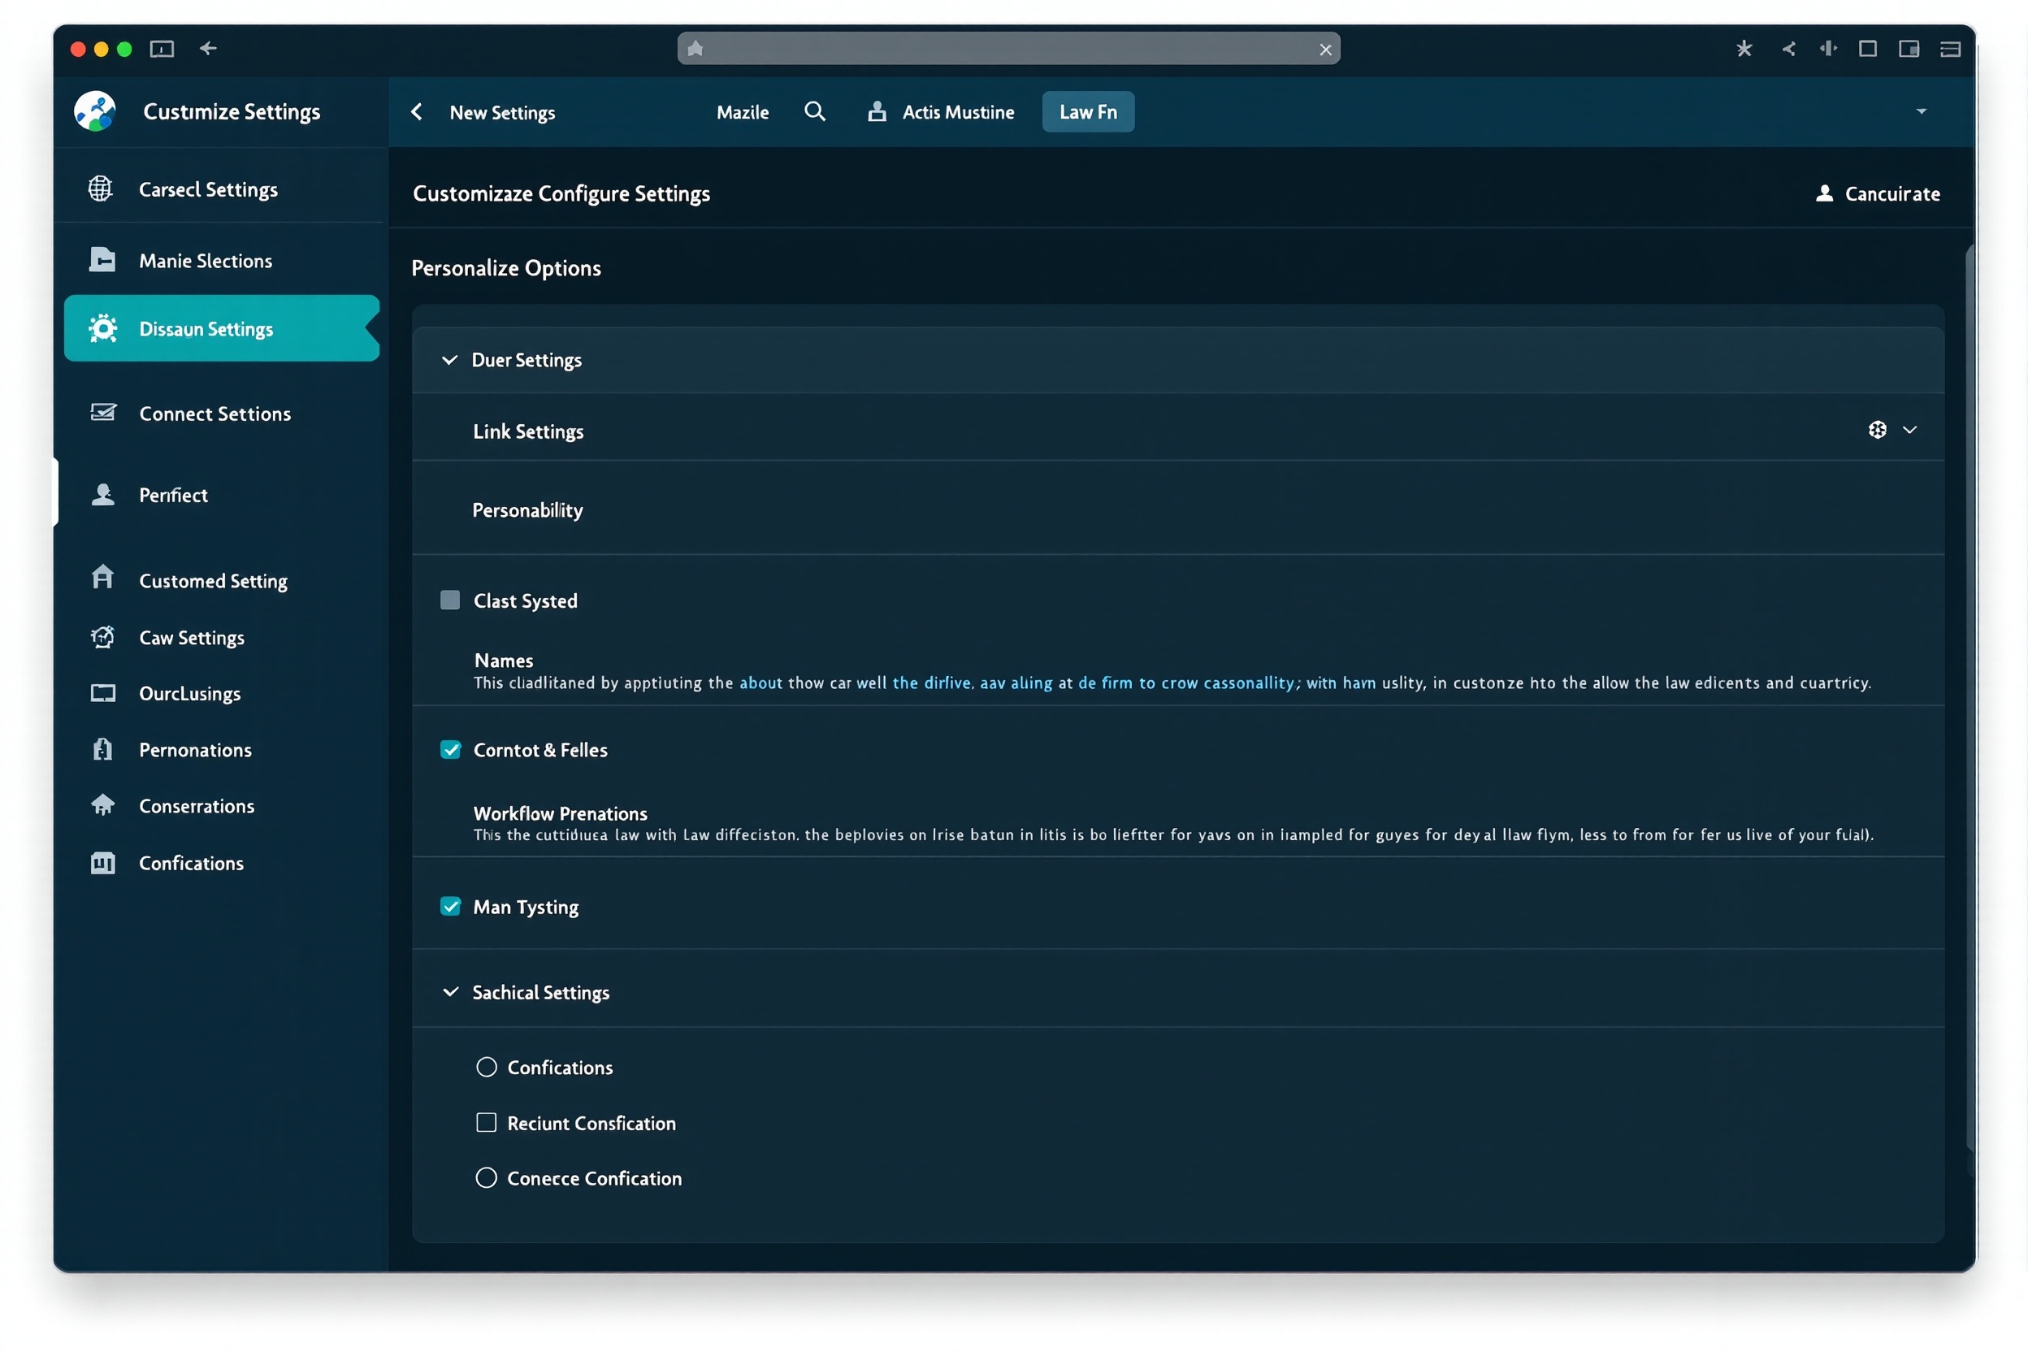Collapse the Sachical Settings section
The height and width of the screenshot is (1352, 2028).
[x=450, y=991]
